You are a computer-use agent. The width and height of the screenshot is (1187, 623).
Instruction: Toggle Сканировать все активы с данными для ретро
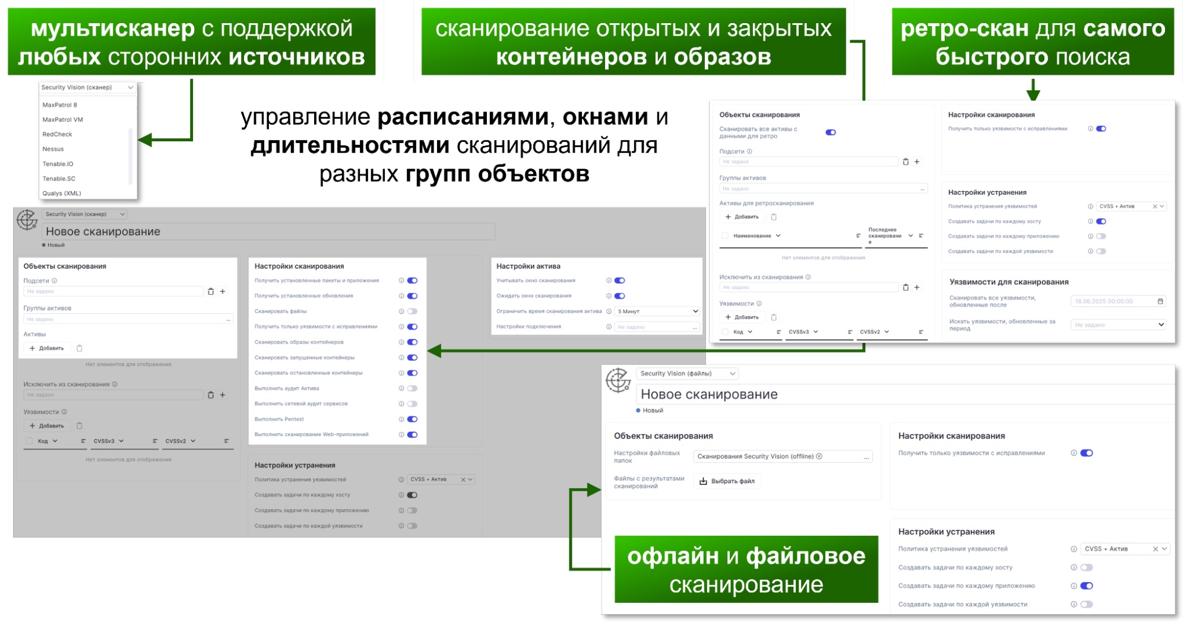[x=831, y=132]
